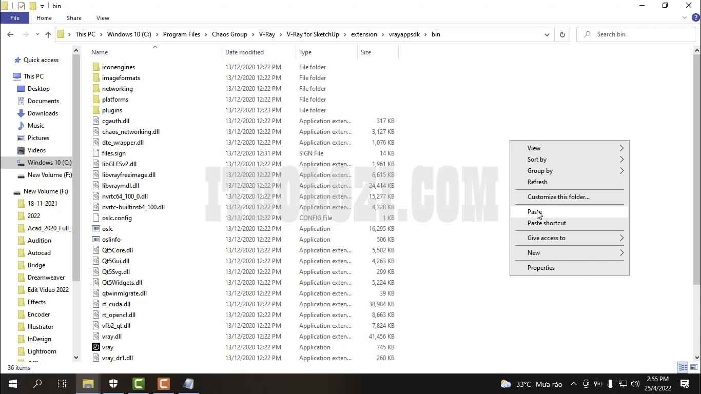The height and width of the screenshot is (394, 701).
Task: Click the Search magnifier in taskbar
Action: (x=37, y=384)
